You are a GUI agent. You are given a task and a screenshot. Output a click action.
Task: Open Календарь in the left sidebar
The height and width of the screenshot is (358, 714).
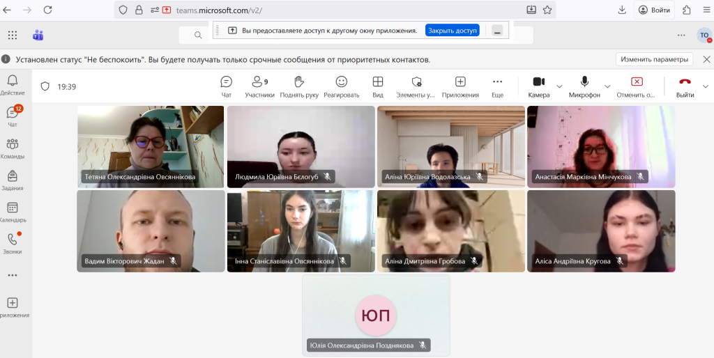(x=13, y=212)
